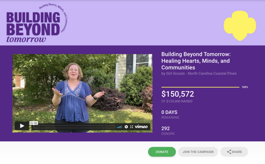Screen dimensions: 265x164
Task: Enter fullscreen mode on the video
Action: coord(132,127)
